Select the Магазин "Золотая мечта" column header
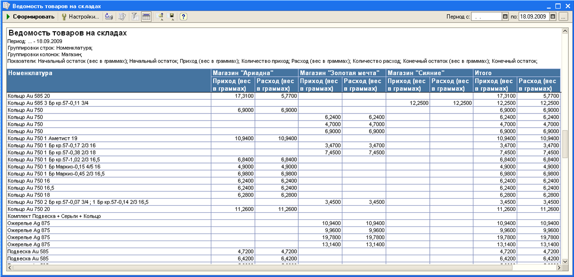The image size is (574, 277). tap(342, 73)
